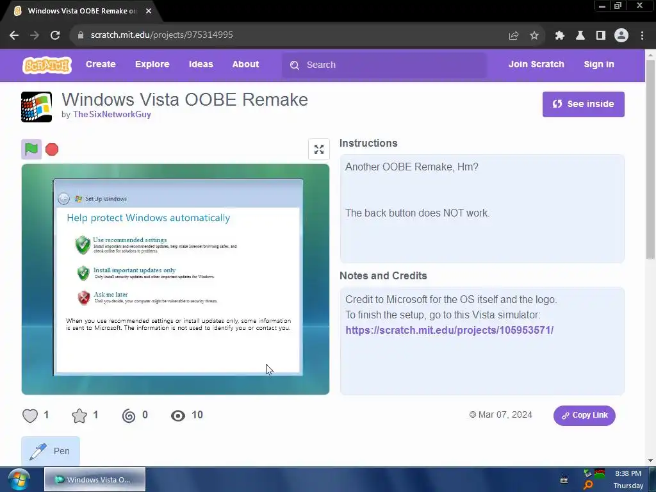656x492 pixels.
Task: Copy the project link
Action: (584, 415)
